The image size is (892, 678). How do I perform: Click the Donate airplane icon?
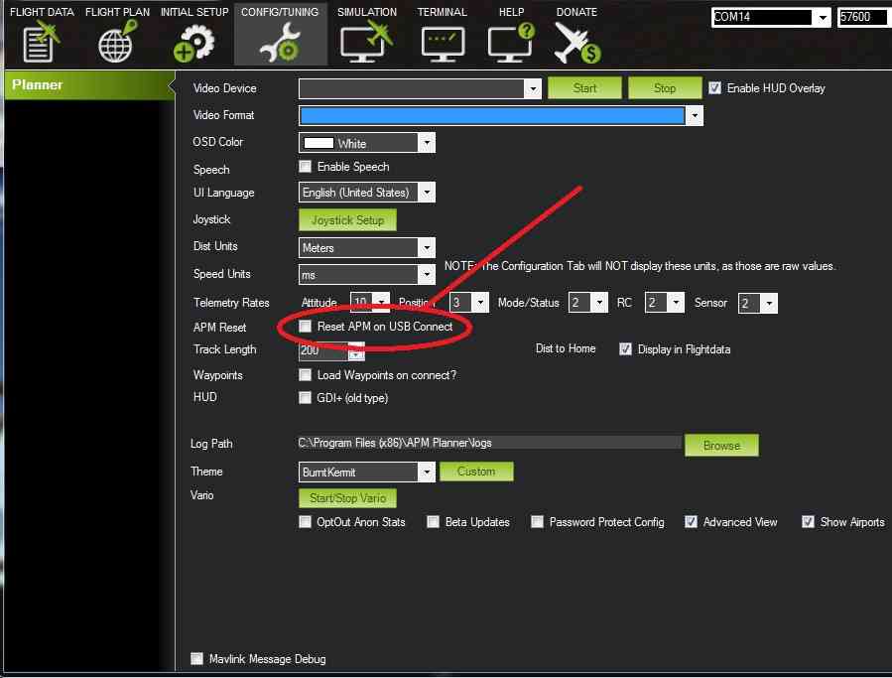point(576,42)
